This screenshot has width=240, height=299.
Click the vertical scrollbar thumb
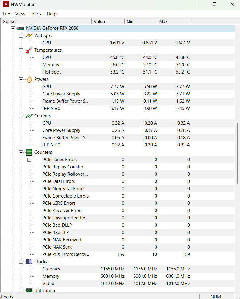[x=238, y=153]
